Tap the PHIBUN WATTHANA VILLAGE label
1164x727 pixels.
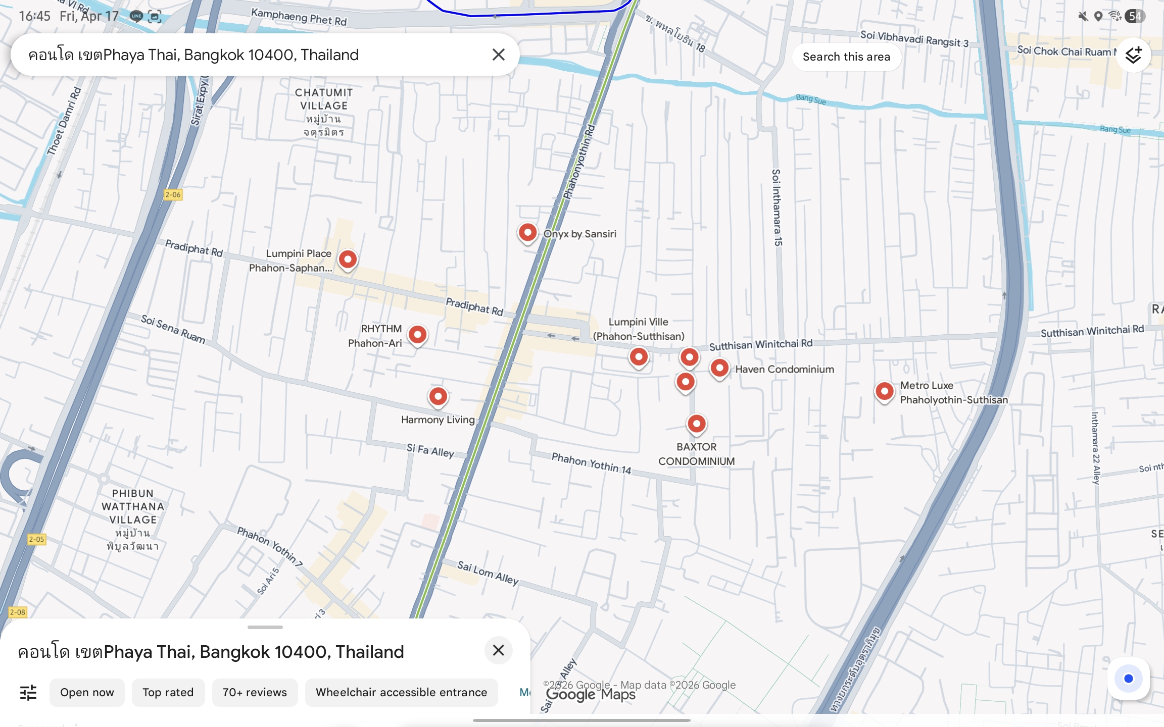(x=133, y=520)
